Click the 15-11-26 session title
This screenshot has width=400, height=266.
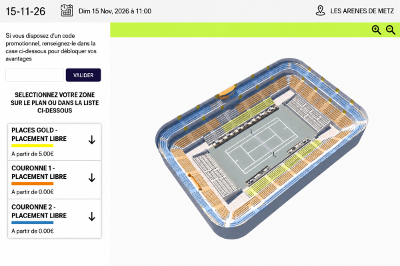(x=25, y=11)
